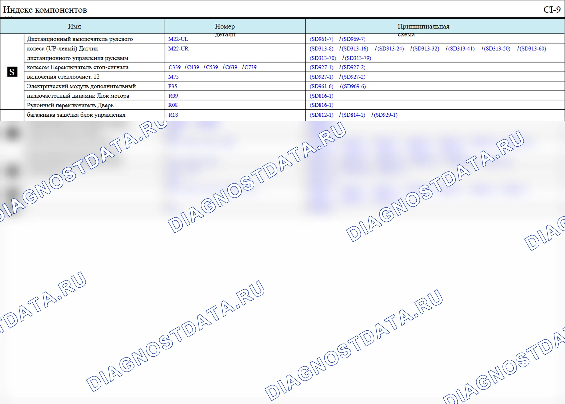
Task: Click the 'Индекс компонентов' page title
Action: click(45, 10)
